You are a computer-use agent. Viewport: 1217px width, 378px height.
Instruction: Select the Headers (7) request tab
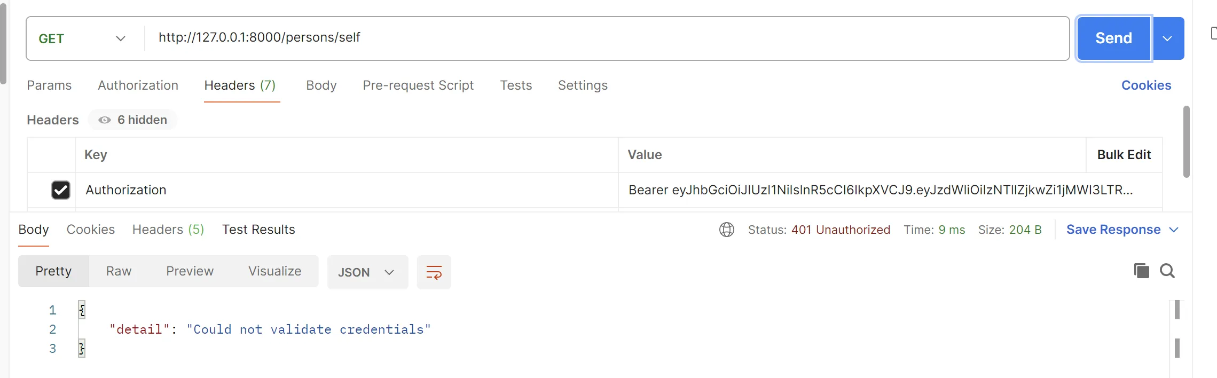click(240, 85)
